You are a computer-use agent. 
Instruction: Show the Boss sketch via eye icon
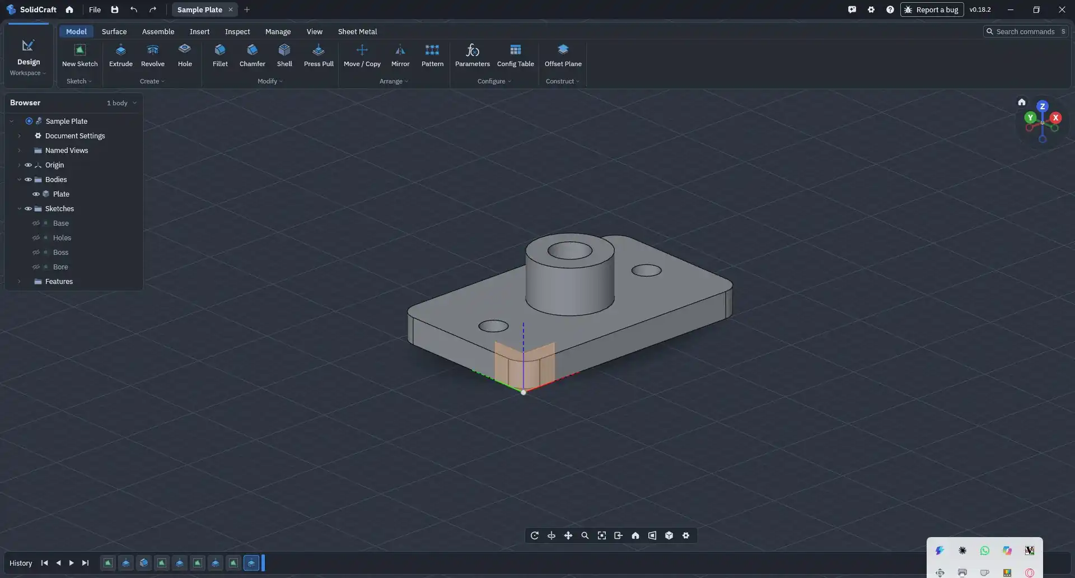(36, 253)
